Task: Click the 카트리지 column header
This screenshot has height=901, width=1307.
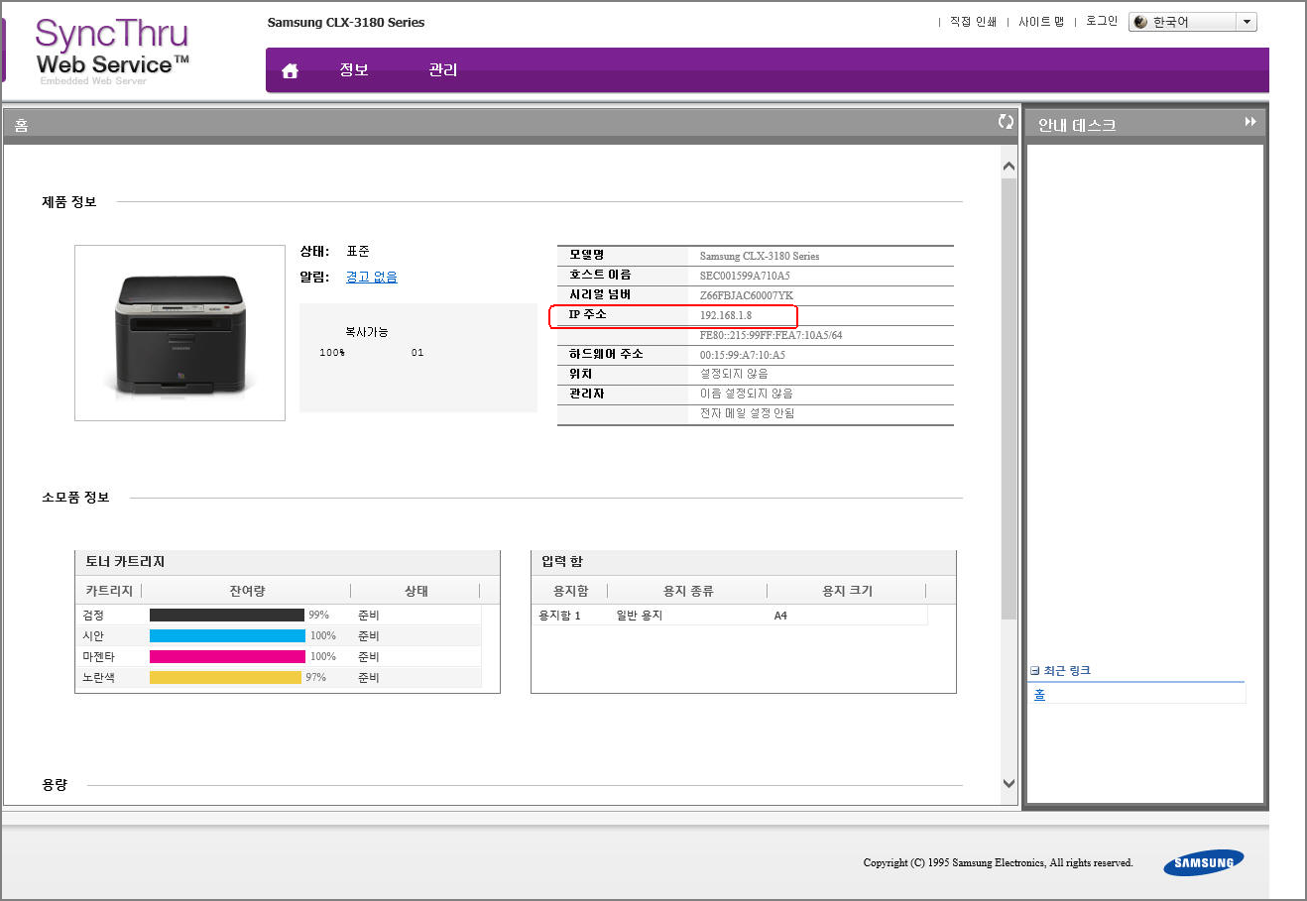Action: pyautogui.click(x=109, y=591)
